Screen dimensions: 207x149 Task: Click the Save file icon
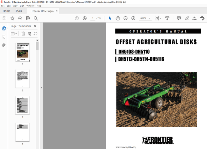[4, 18]
